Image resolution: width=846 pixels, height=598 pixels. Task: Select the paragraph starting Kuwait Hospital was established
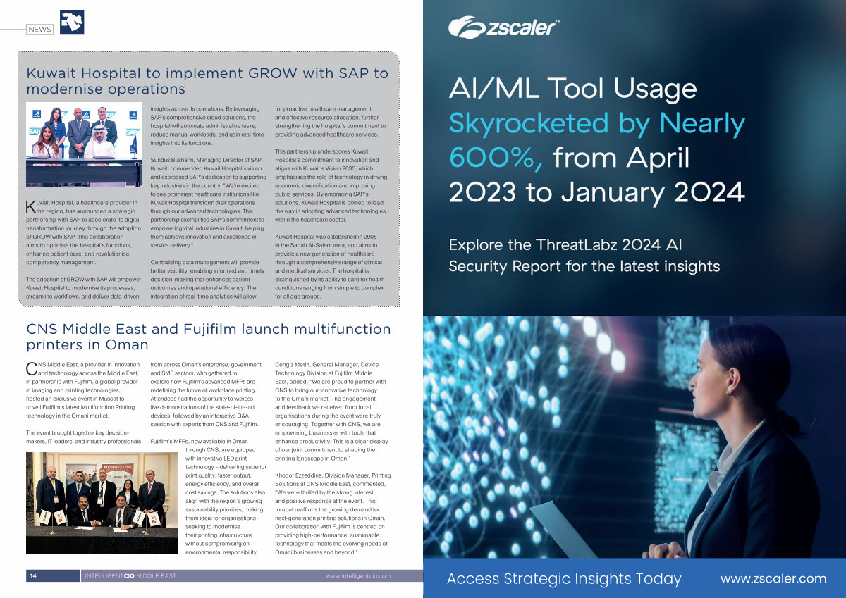[x=331, y=267]
